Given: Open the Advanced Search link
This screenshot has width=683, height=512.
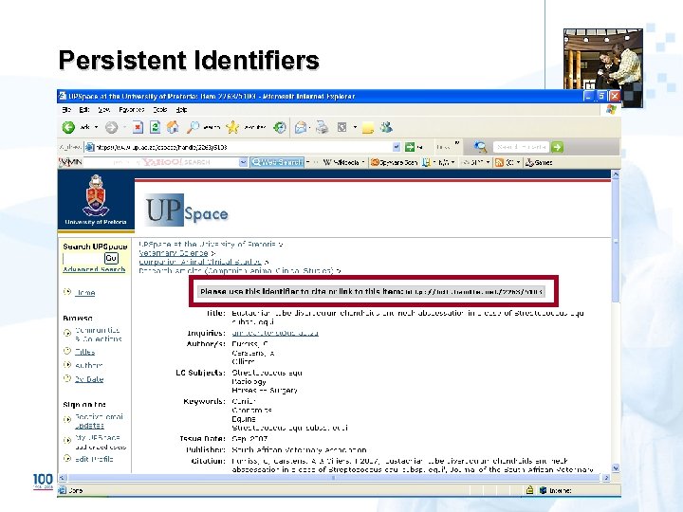Looking at the screenshot, I should click(94, 269).
